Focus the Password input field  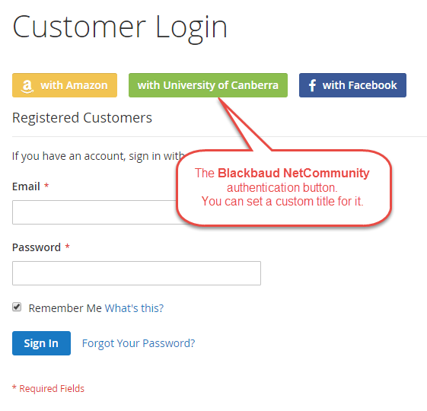tap(136, 273)
